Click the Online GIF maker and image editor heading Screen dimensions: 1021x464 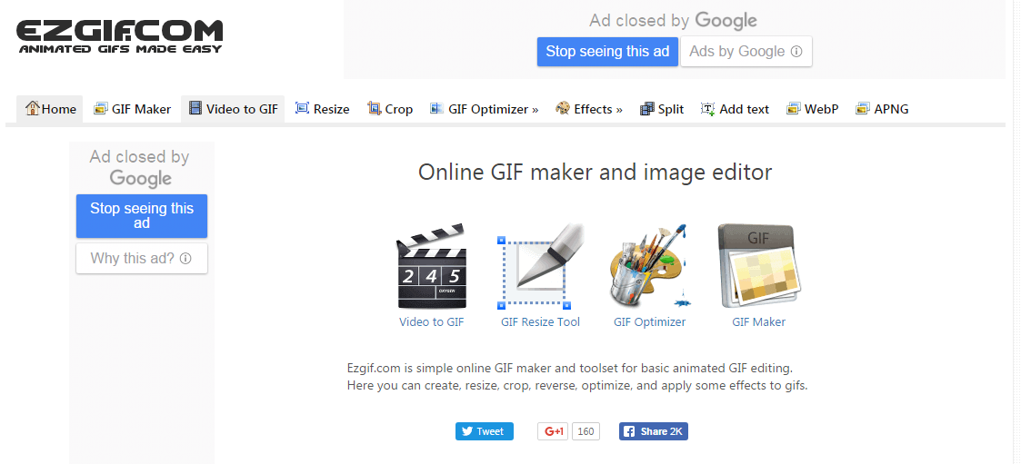coord(596,173)
